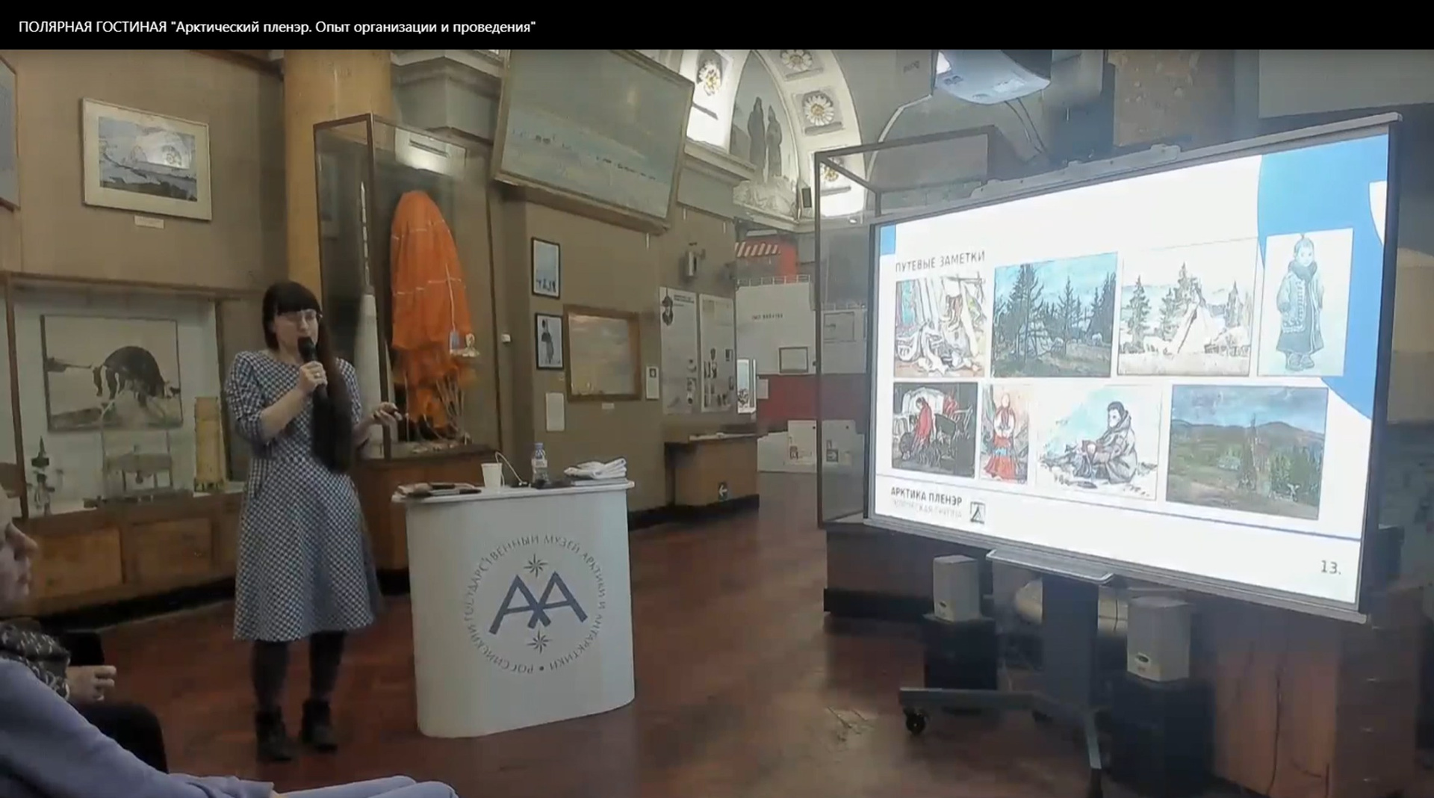The image size is (1434, 798).
Task: Select the top-left tent interior painting on slide
Action: (940, 325)
